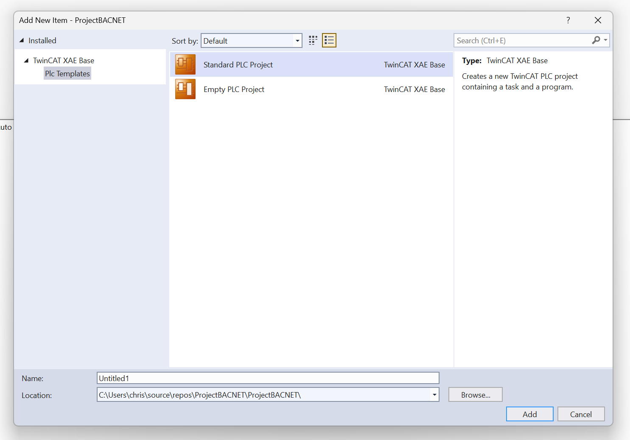Select Plc Templates in the tree

point(67,73)
